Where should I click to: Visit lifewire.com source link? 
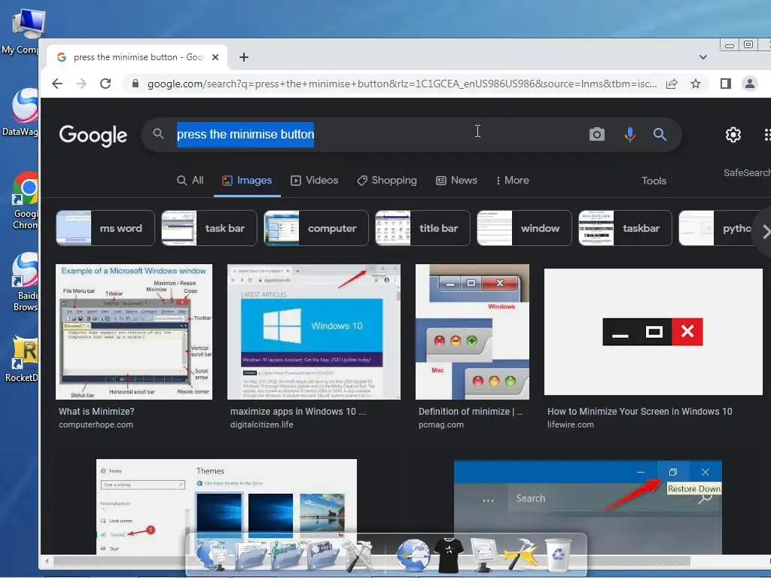[571, 424]
